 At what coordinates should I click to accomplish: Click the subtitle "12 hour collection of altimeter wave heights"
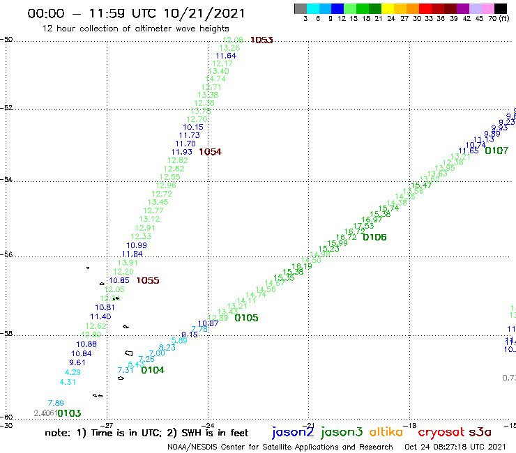(x=135, y=29)
